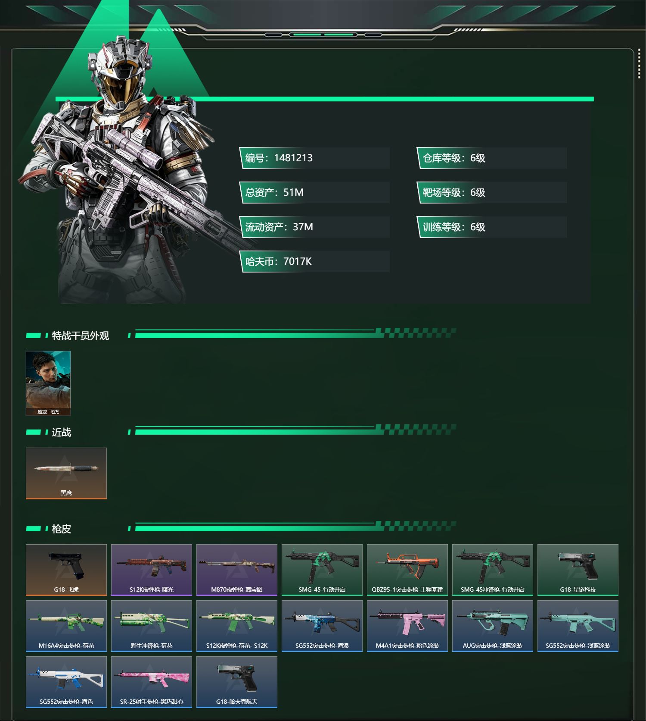Select the M16A4突击步枪-荷花 rifle skin

tap(66, 626)
